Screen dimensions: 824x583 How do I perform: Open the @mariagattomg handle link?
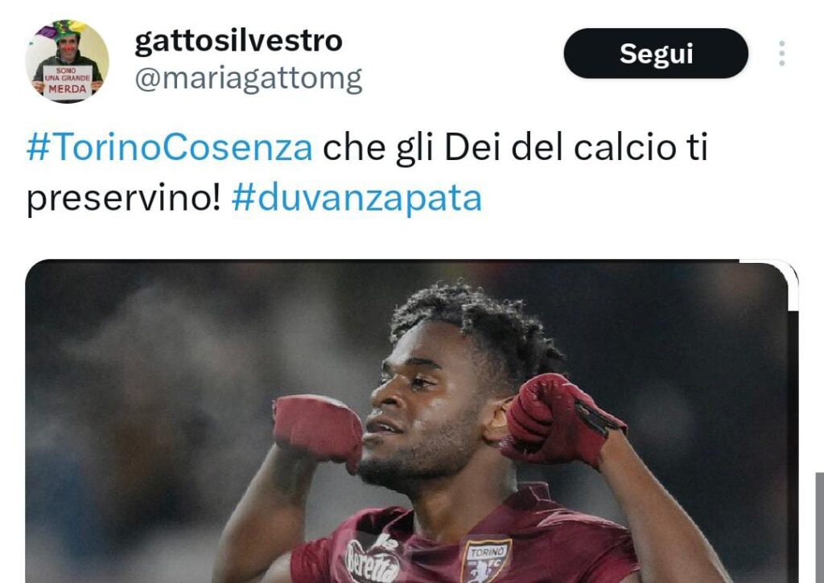pyautogui.click(x=249, y=80)
